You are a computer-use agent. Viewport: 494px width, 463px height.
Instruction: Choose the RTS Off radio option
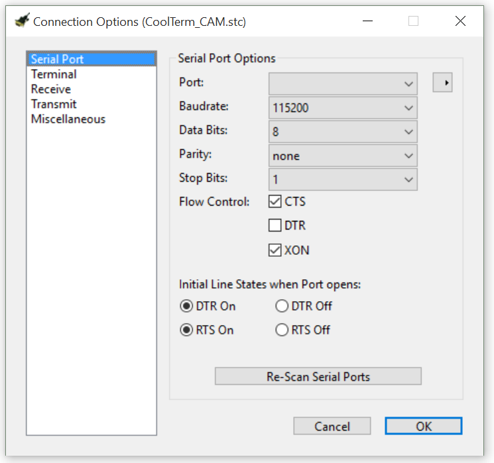[x=282, y=330]
